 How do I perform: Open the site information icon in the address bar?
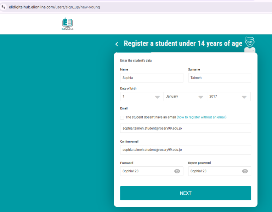[4, 7]
